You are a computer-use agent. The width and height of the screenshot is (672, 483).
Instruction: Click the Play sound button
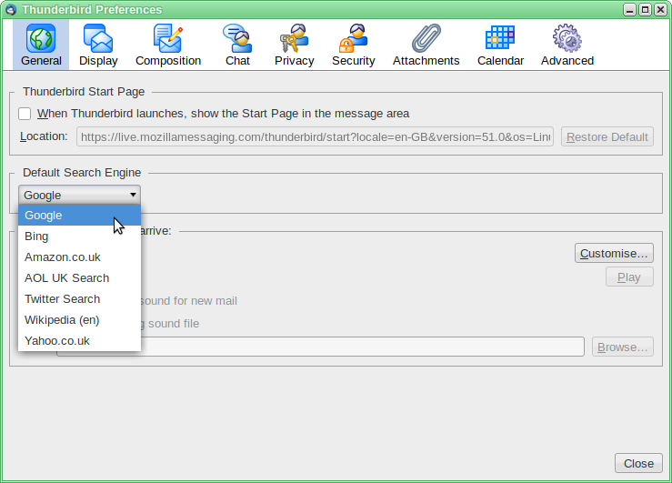629,277
